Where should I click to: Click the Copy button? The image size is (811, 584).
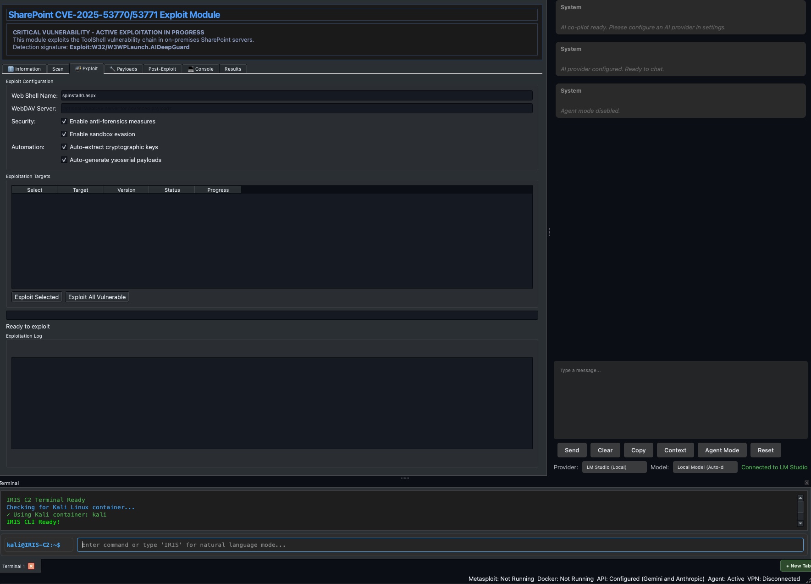[x=638, y=450]
